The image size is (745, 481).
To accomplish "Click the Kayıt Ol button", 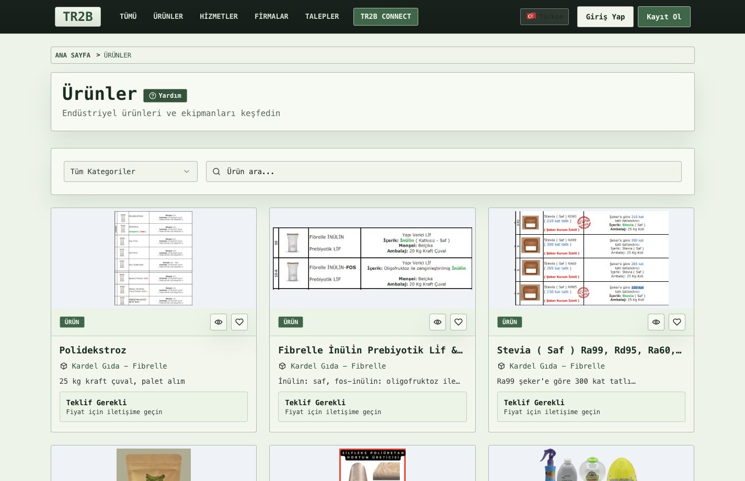I will [664, 17].
